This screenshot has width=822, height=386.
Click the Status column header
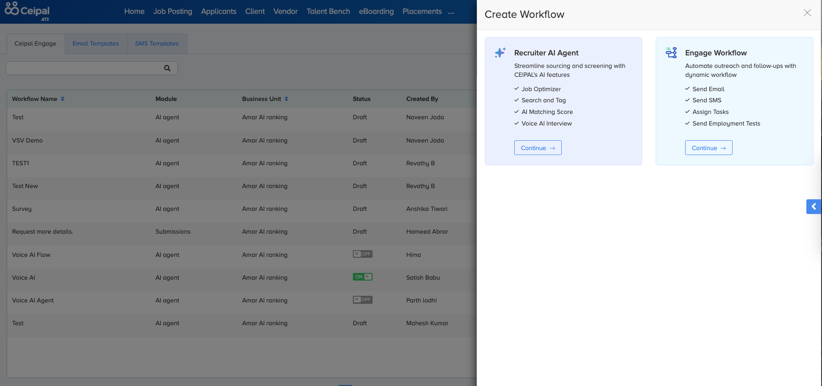tap(361, 99)
